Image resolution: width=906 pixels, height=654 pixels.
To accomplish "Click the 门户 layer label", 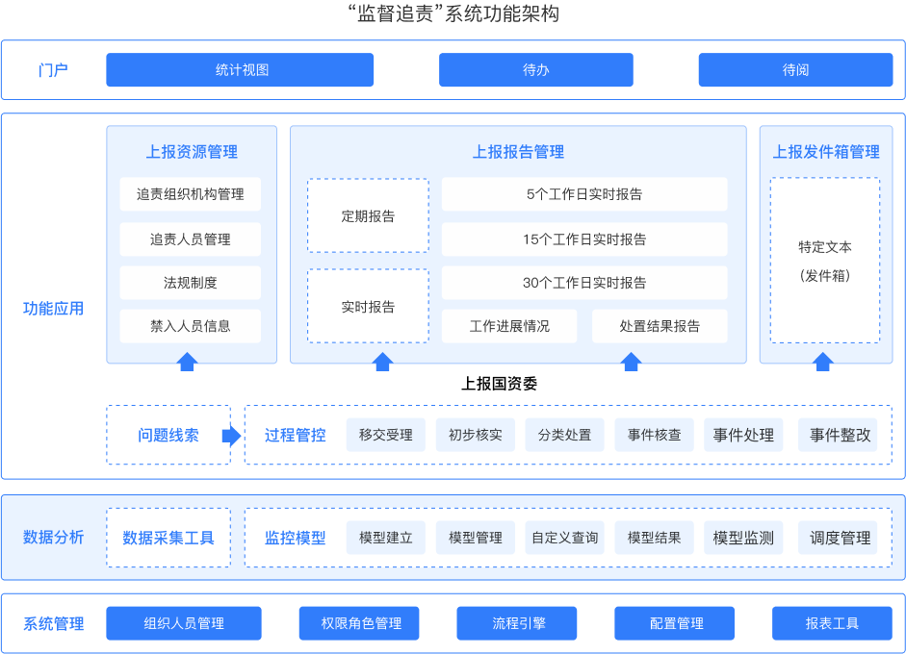I will 53,70.
